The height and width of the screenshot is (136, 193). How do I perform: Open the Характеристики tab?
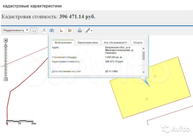87,43
